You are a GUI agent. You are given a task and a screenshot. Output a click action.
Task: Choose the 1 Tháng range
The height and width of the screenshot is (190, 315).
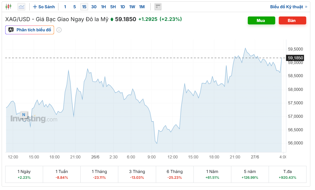[x=99, y=174]
